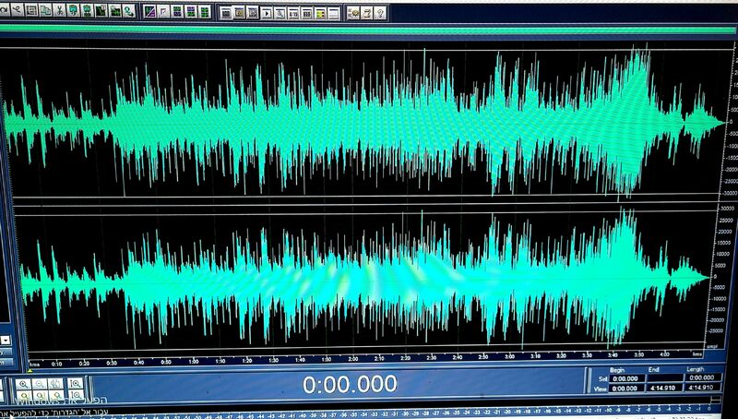
Task: Click the 0 dB end of the level meter
Action: pos(708,409)
